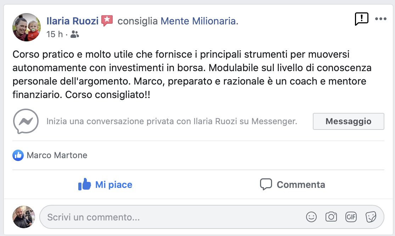Screen dimensions: 395x236
Task: Open Ilaria Ruozi's profile picture
Action: click(27, 27)
